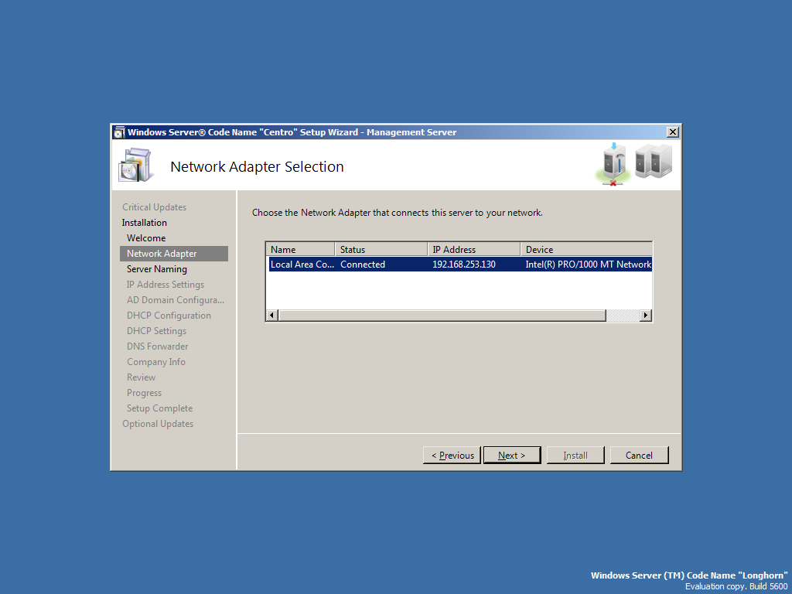Screen dimensions: 792x594
Task: Open the Server Naming step
Action: [x=156, y=269]
